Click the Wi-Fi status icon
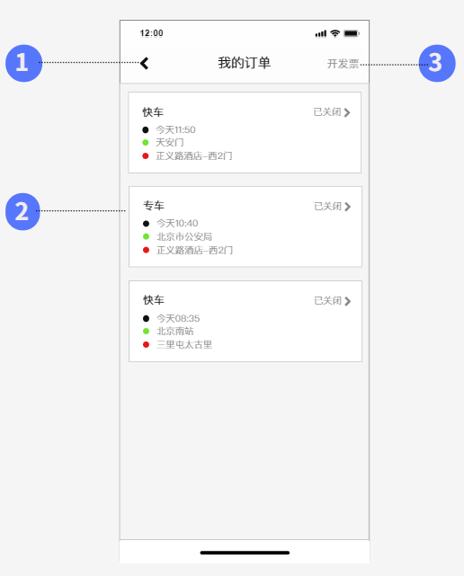464x576 pixels. click(335, 33)
